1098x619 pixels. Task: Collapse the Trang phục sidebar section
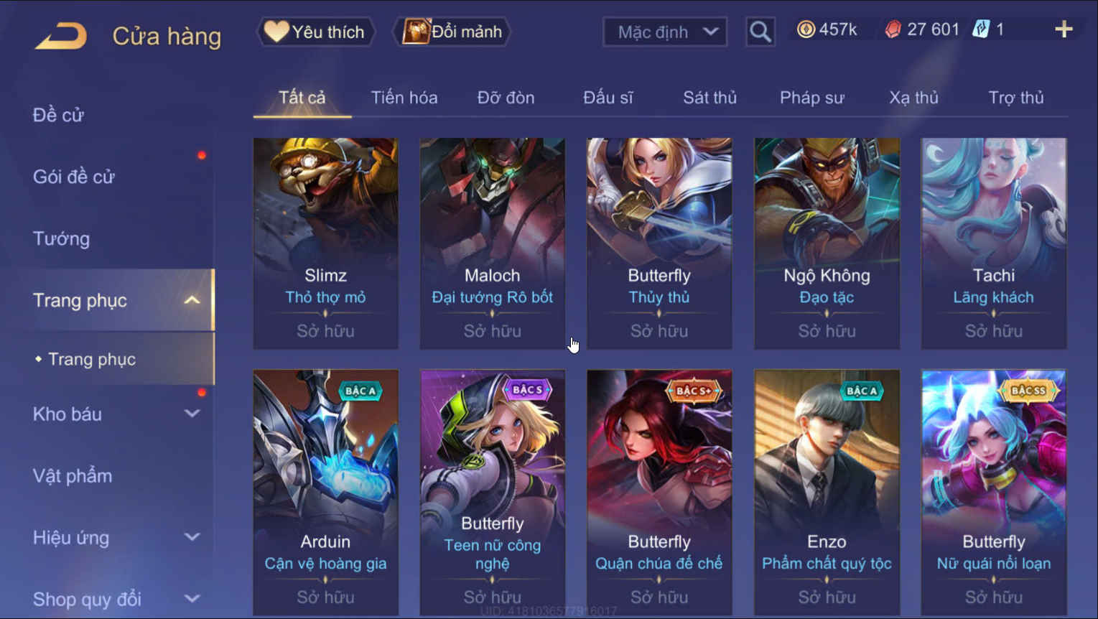pyautogui.click(x=192, y=300)
